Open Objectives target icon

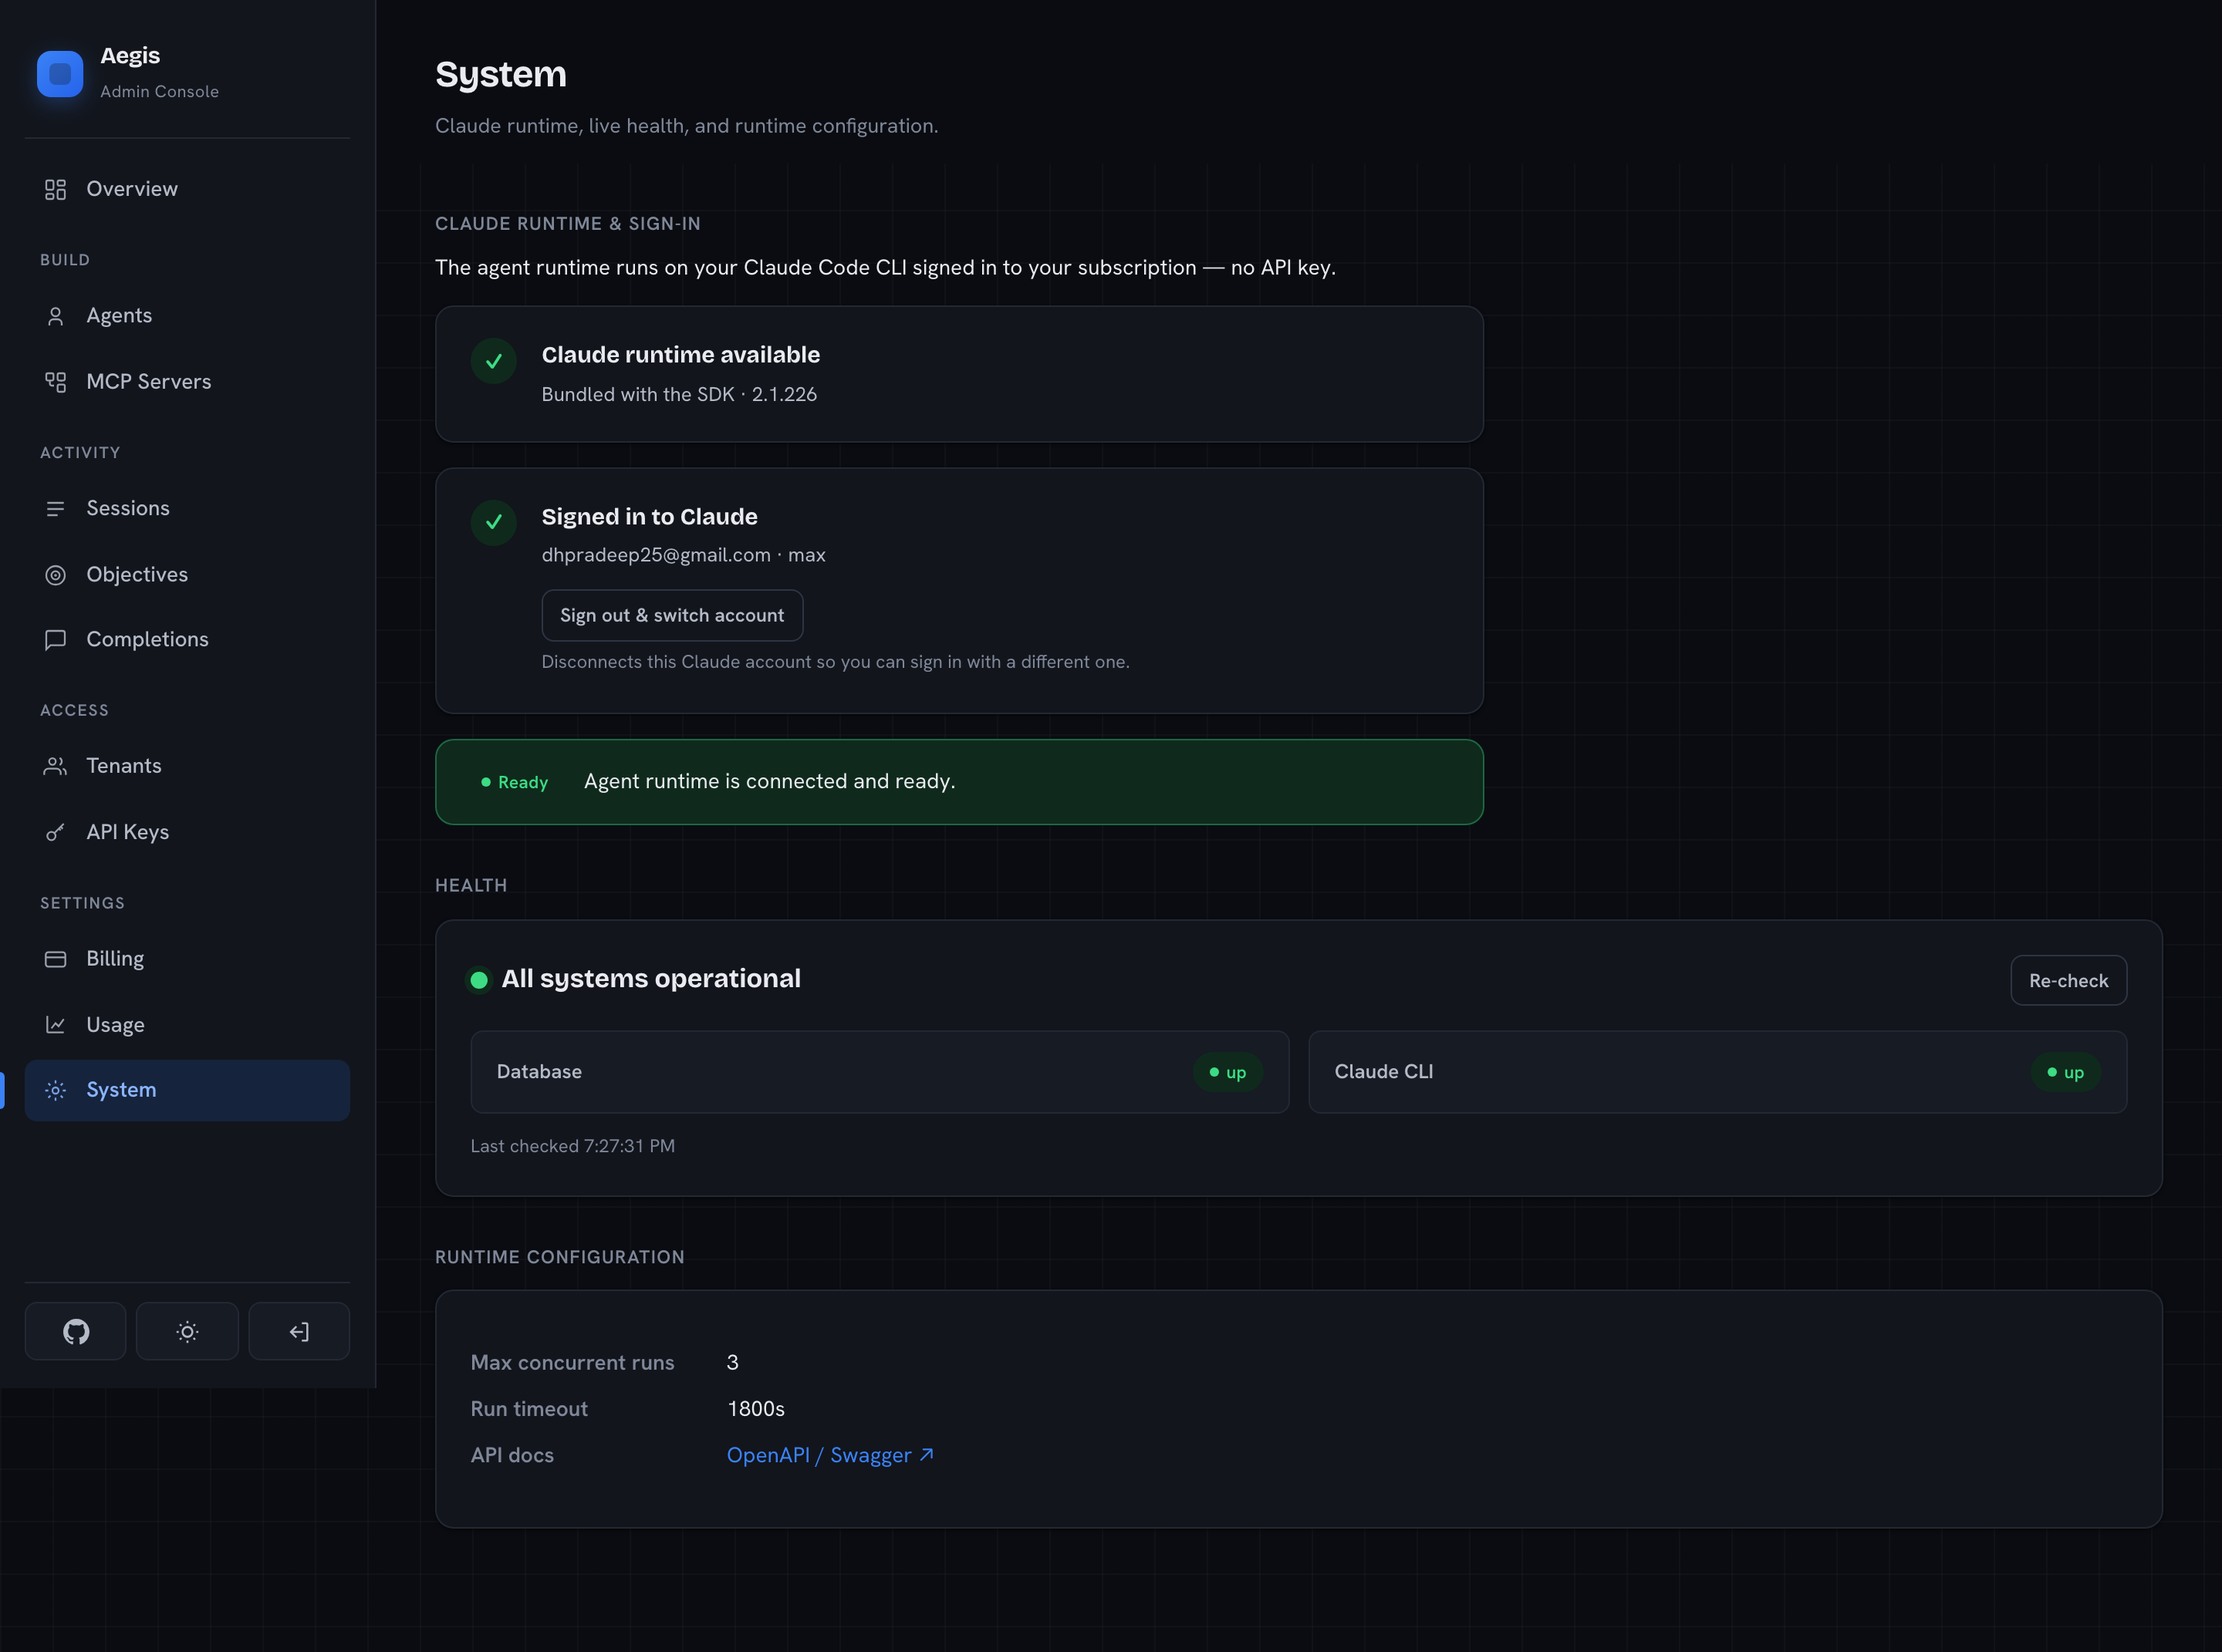(55, 575)
